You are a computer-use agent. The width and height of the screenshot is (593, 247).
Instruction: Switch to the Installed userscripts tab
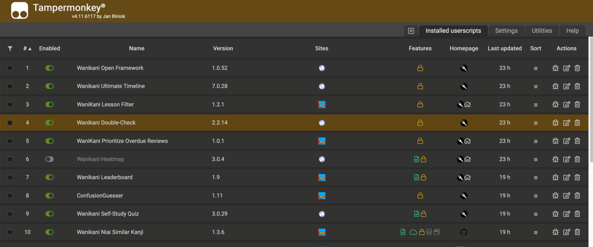(x=453, y=31)
